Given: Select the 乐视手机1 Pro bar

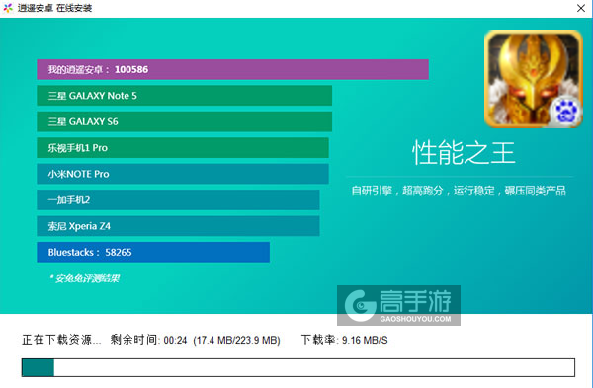Looking at the screenshot, I should (x=183, y=148).
